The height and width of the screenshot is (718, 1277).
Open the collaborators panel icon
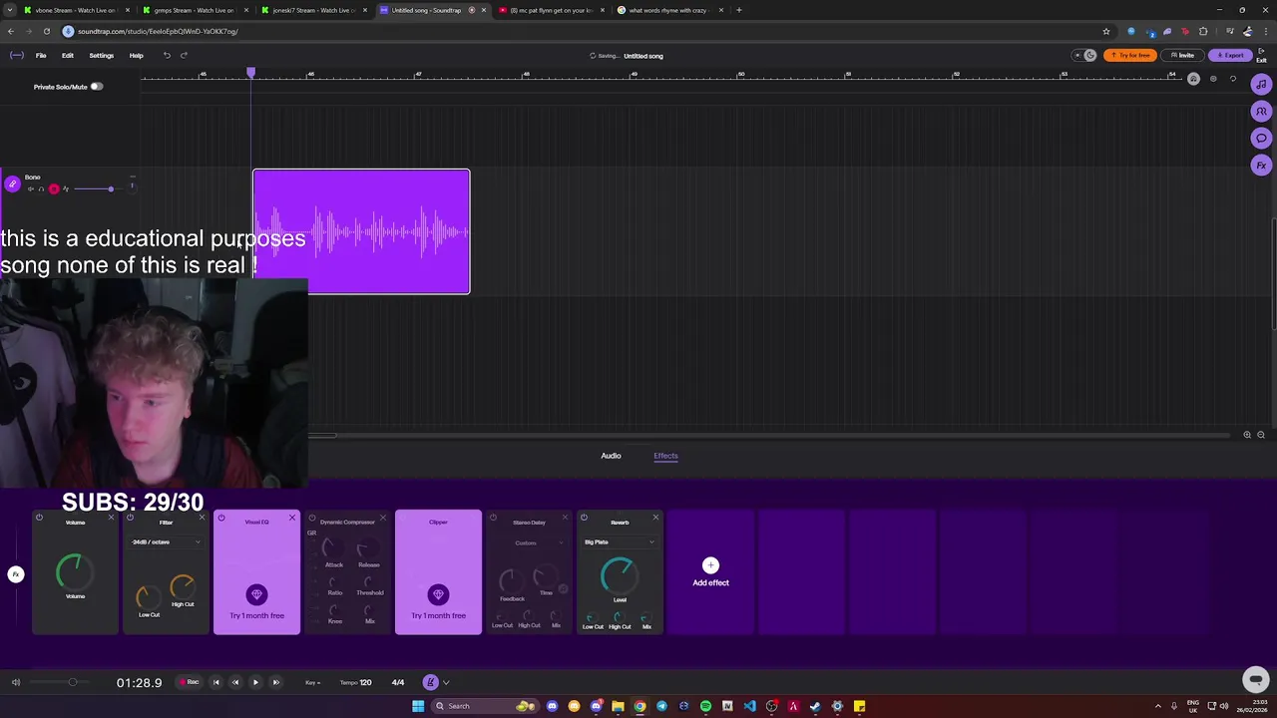1261,112
